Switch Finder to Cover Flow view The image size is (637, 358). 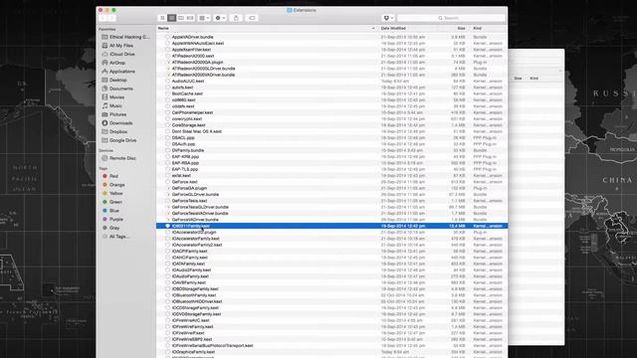pos(190,18)
